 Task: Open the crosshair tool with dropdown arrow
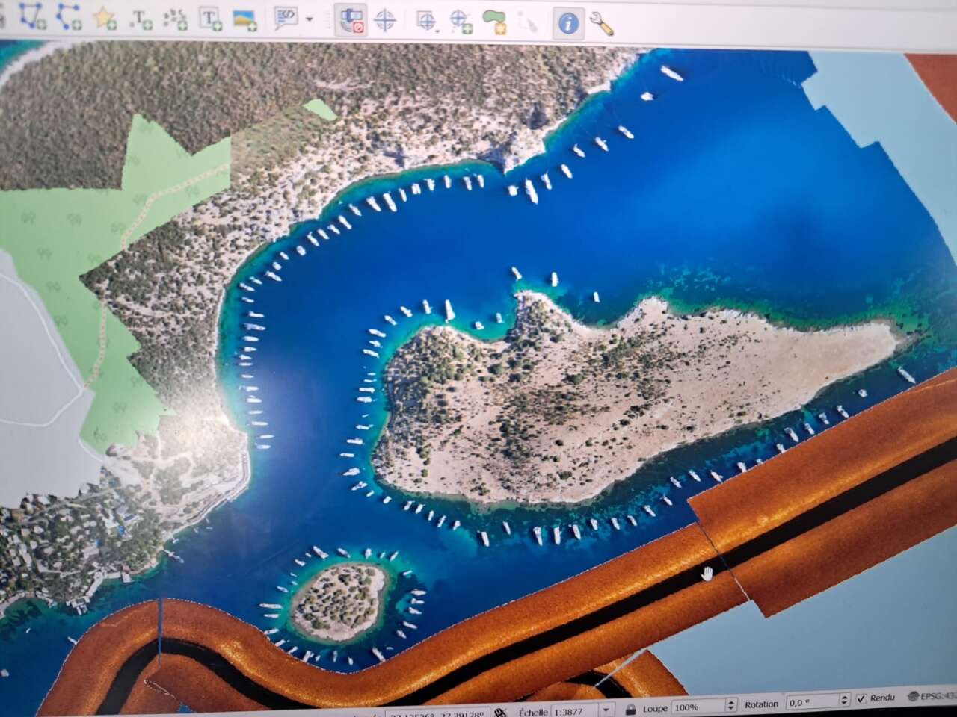pyautogui.click(x=427, y=22)
